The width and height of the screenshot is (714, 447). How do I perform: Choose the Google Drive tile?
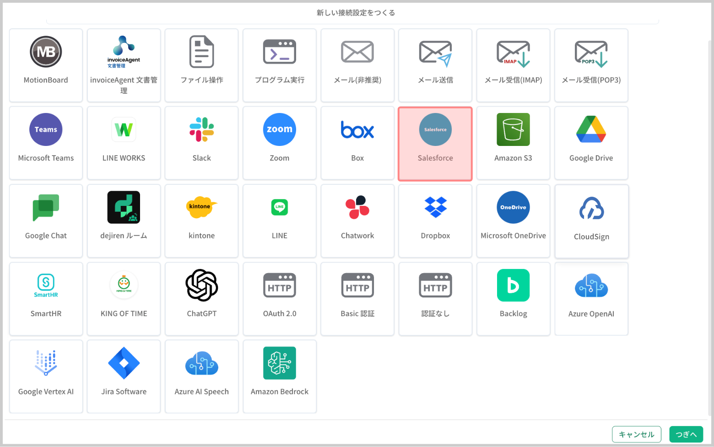coord(591,143)
